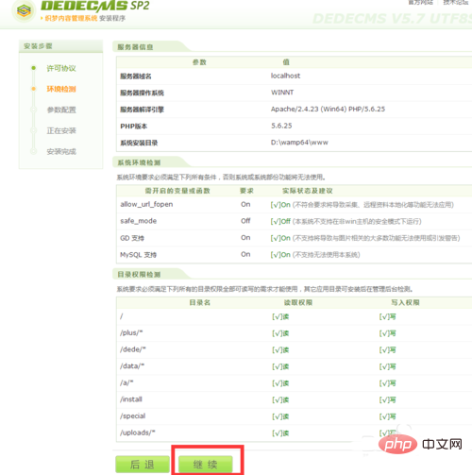Image resolution: width=472 pixels, height=475 pixels.
Task: Click the [√]On status for allow_url_fopen
Action: click(x=280, y=205)
